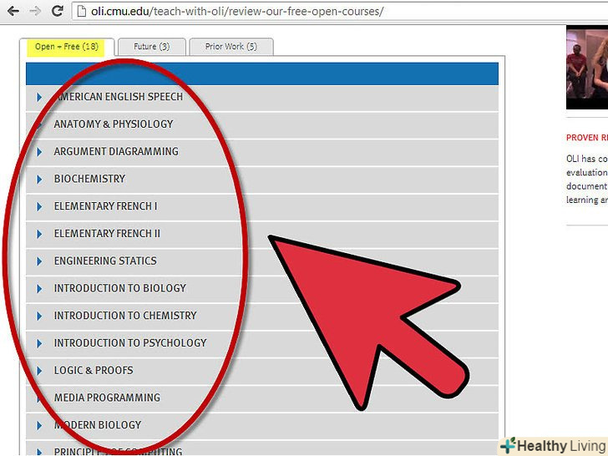Open the Elementary French II title
This screenshot has width=608, height=456.
107,234
